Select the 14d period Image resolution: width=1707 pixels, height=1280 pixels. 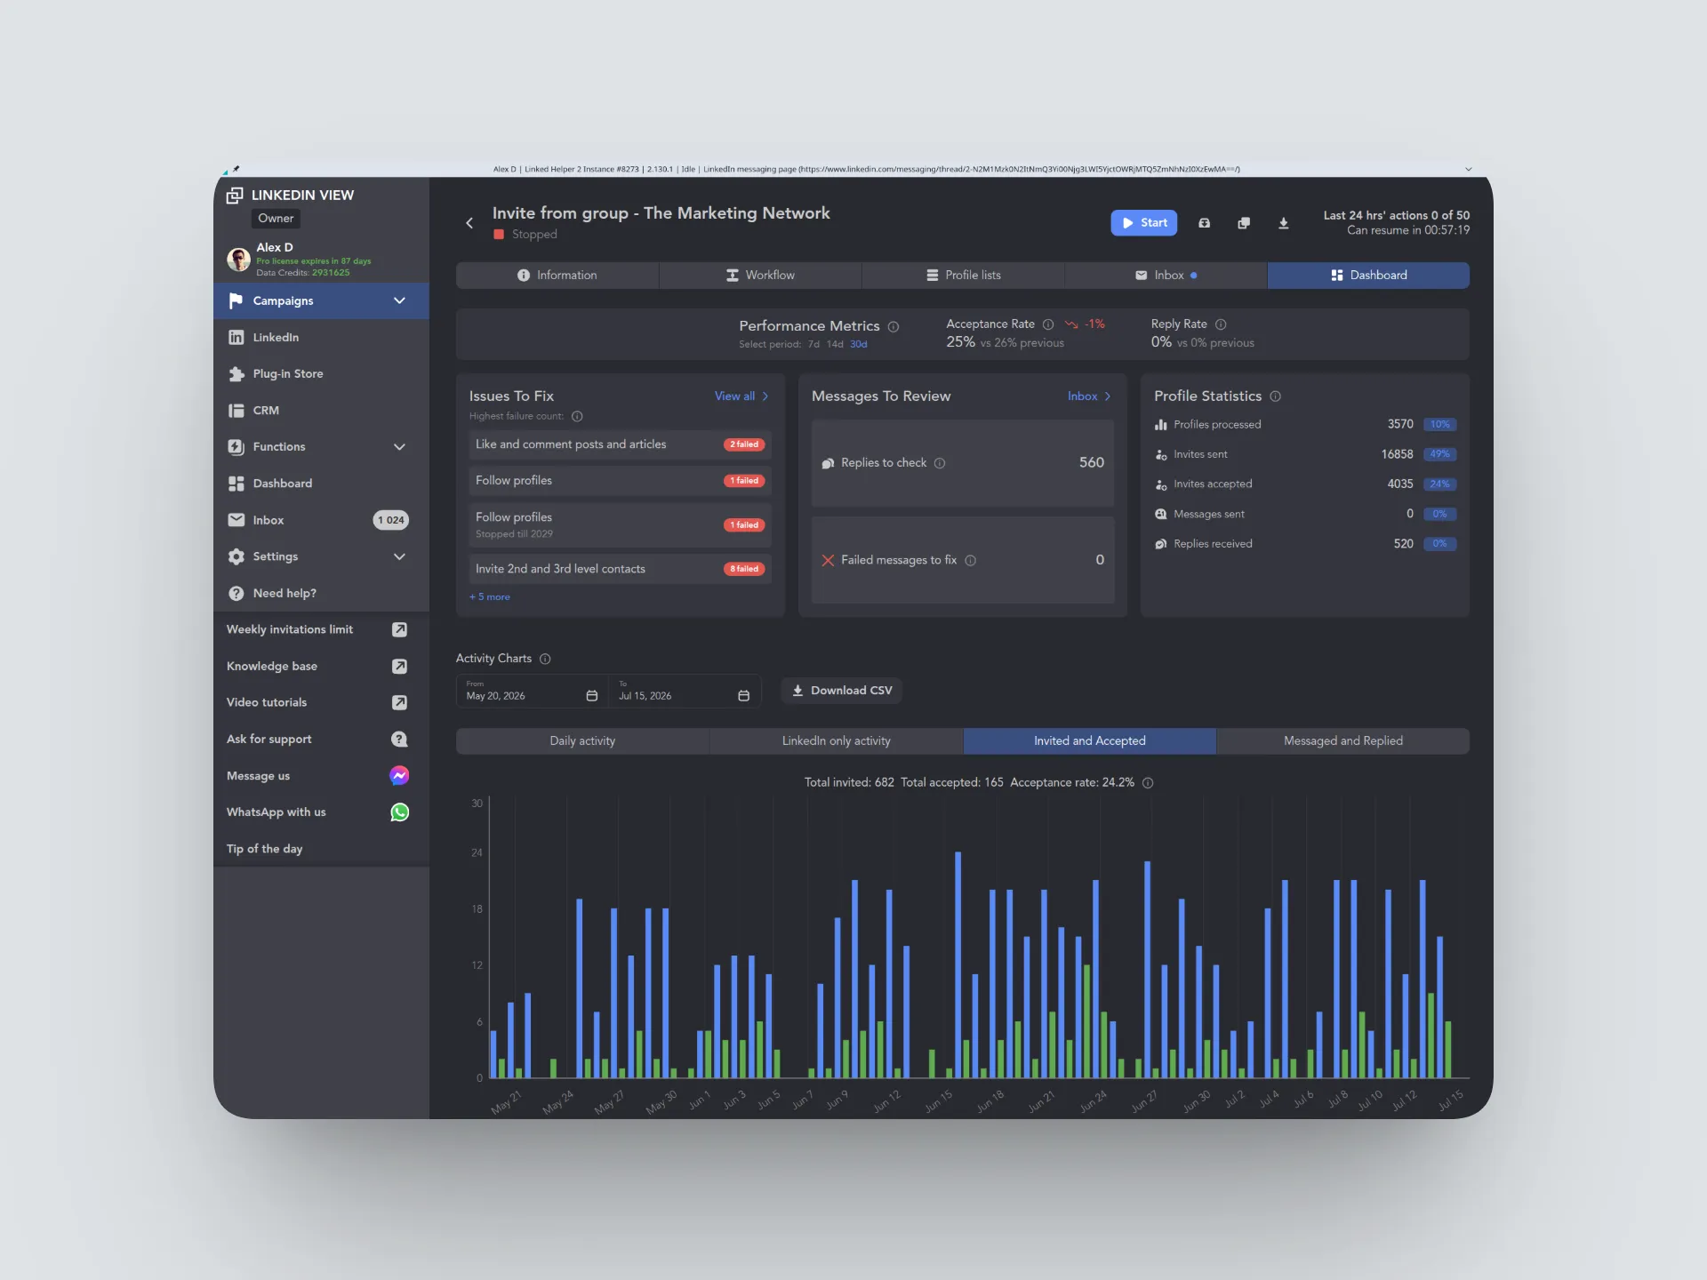(834, 344)
